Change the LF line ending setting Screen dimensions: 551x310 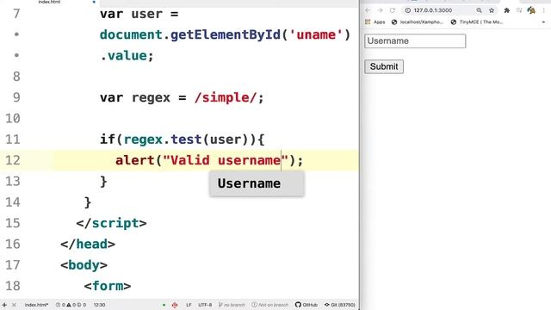(x=189, y=305)
